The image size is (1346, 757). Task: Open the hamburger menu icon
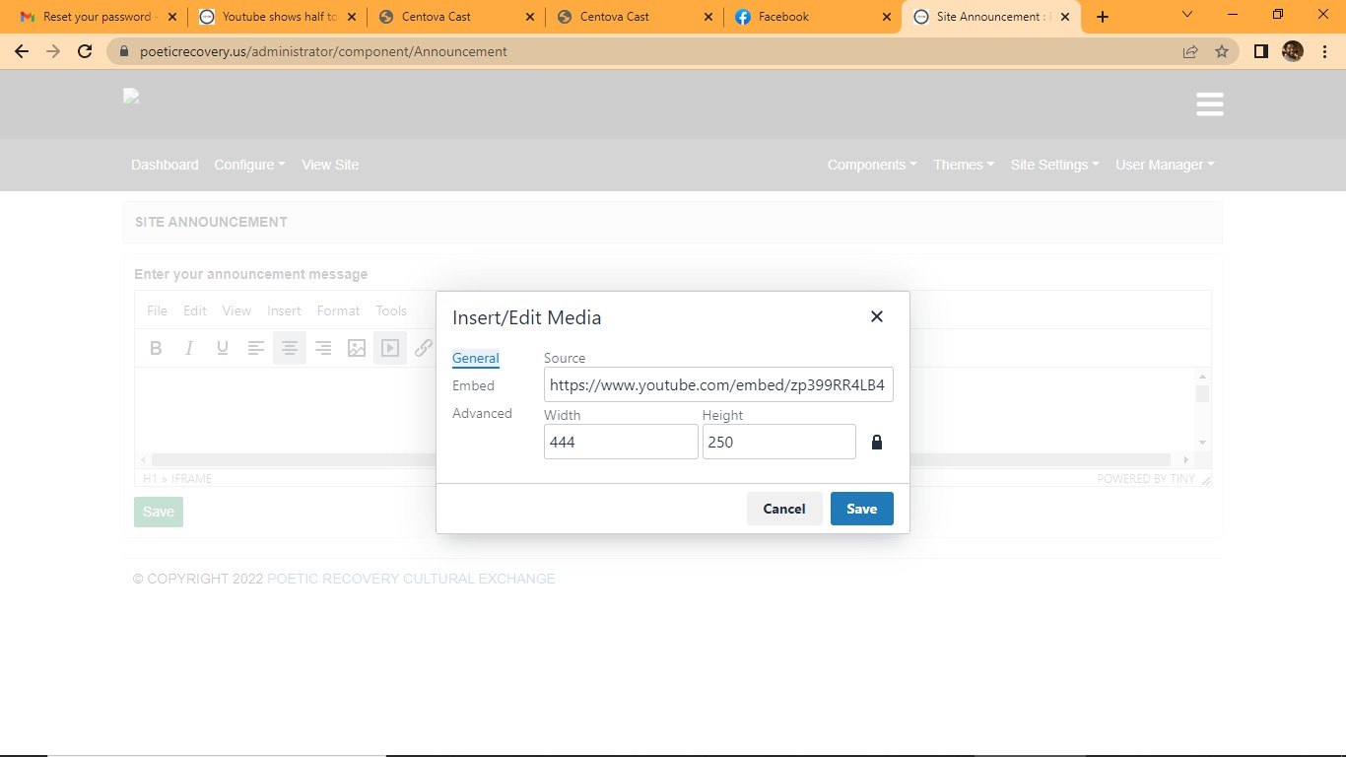pos(1209,104)
